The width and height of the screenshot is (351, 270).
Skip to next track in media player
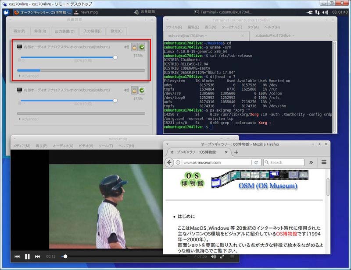[37, 256]
